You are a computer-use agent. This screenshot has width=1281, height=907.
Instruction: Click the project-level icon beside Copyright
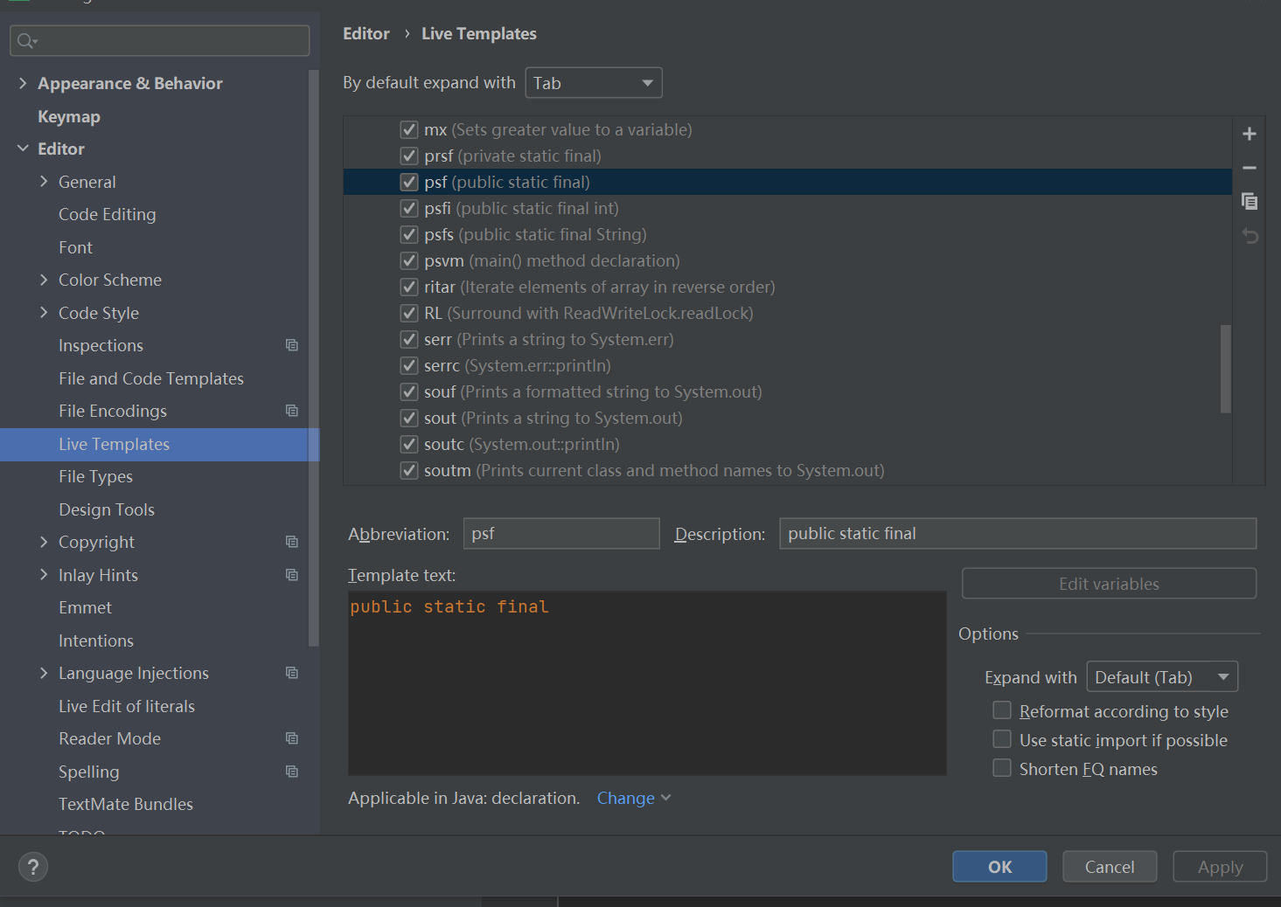click(292, 542)
